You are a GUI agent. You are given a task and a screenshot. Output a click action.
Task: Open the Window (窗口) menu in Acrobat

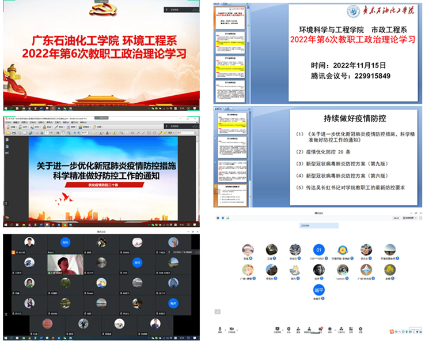pos(74,122)
